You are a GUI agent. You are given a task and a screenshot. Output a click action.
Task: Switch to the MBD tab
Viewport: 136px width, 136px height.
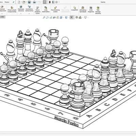(2, 17)
